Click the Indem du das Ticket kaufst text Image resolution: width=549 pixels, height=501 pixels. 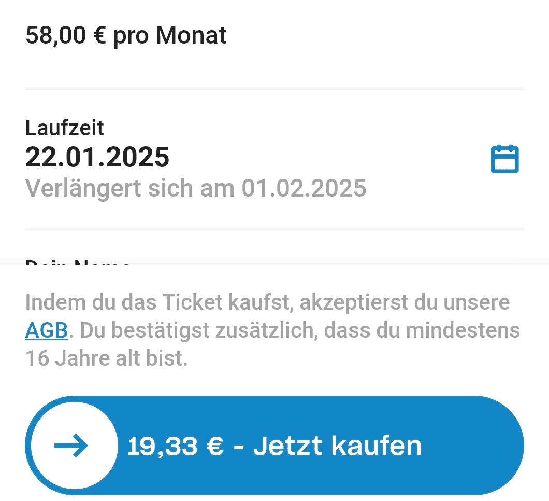[x=154, y=303]
